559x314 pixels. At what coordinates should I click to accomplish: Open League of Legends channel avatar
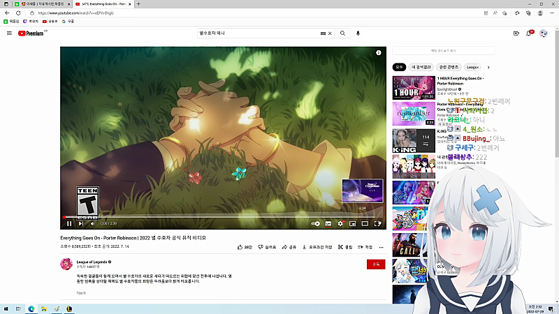point(66,264)
